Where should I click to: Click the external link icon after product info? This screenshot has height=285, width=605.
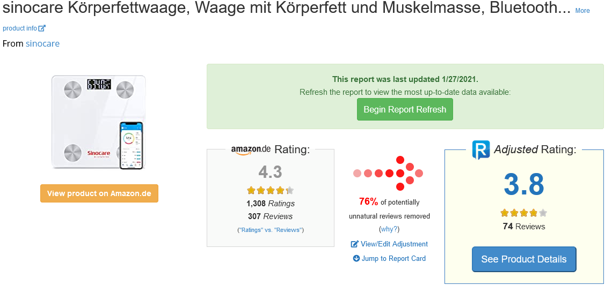coord(42,28)
